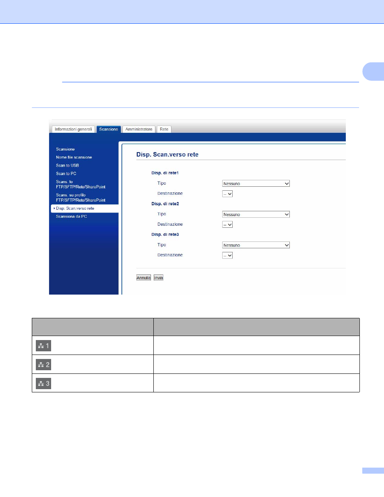Open the Amministratore tab

point(139,129)
